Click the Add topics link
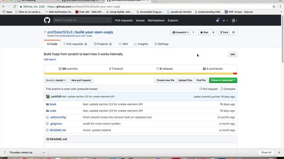This screenshot has width=284, height=159. click(x=50, y=60)
